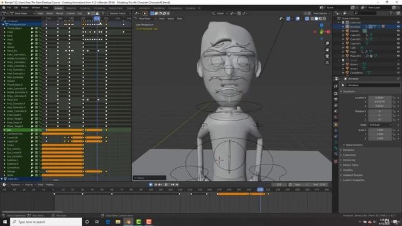Open the Pose menu in viewport header
The width and height of the screenshot is (402, 226).
point(180,19)
